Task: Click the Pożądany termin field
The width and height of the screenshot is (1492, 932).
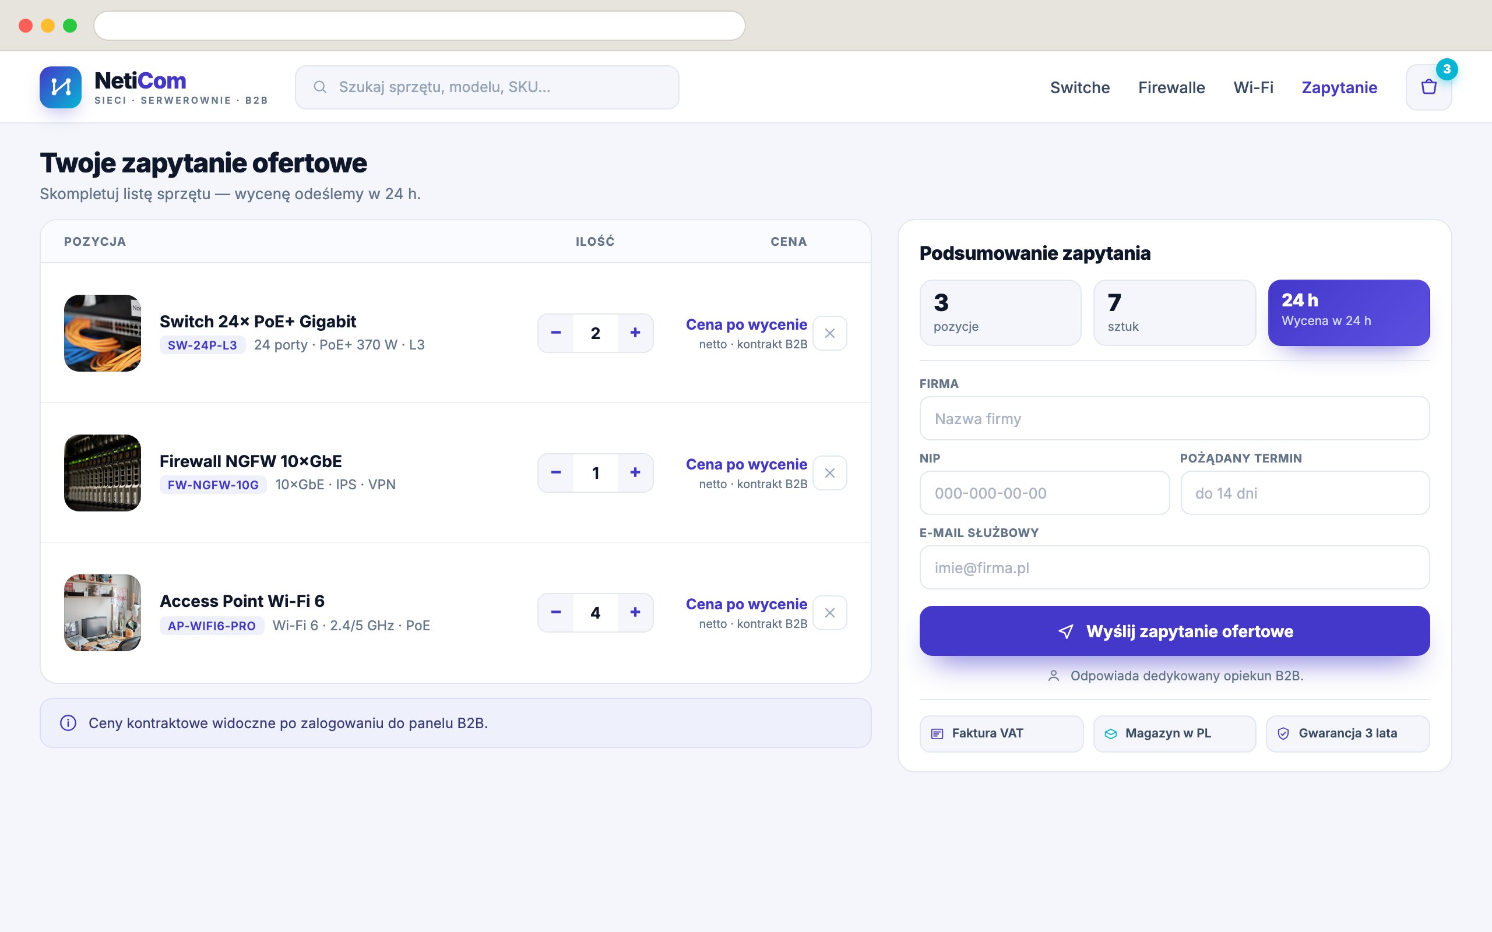Action: click(x=1304, y=493)
